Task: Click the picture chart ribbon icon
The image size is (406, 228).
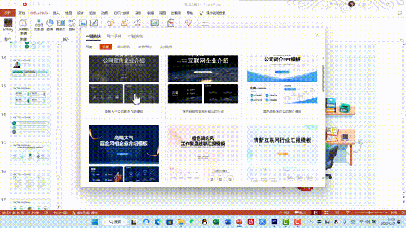Action: pos(154,23)
